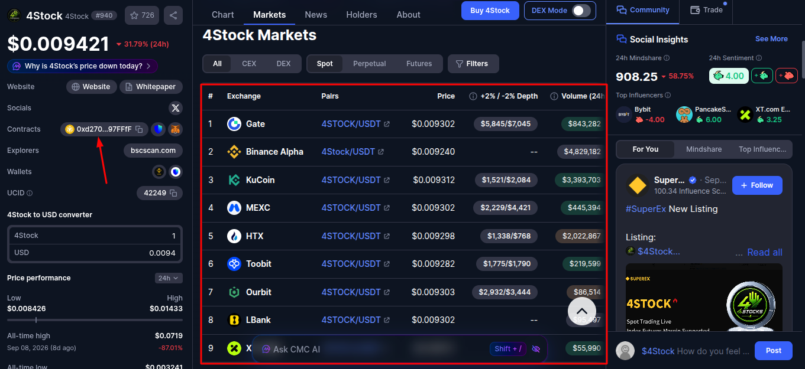The height and width of the screenshot is (369, 805).
Task: Open the X (Twitter) social link
Action: pyautogui.click(x=175, y=108)
